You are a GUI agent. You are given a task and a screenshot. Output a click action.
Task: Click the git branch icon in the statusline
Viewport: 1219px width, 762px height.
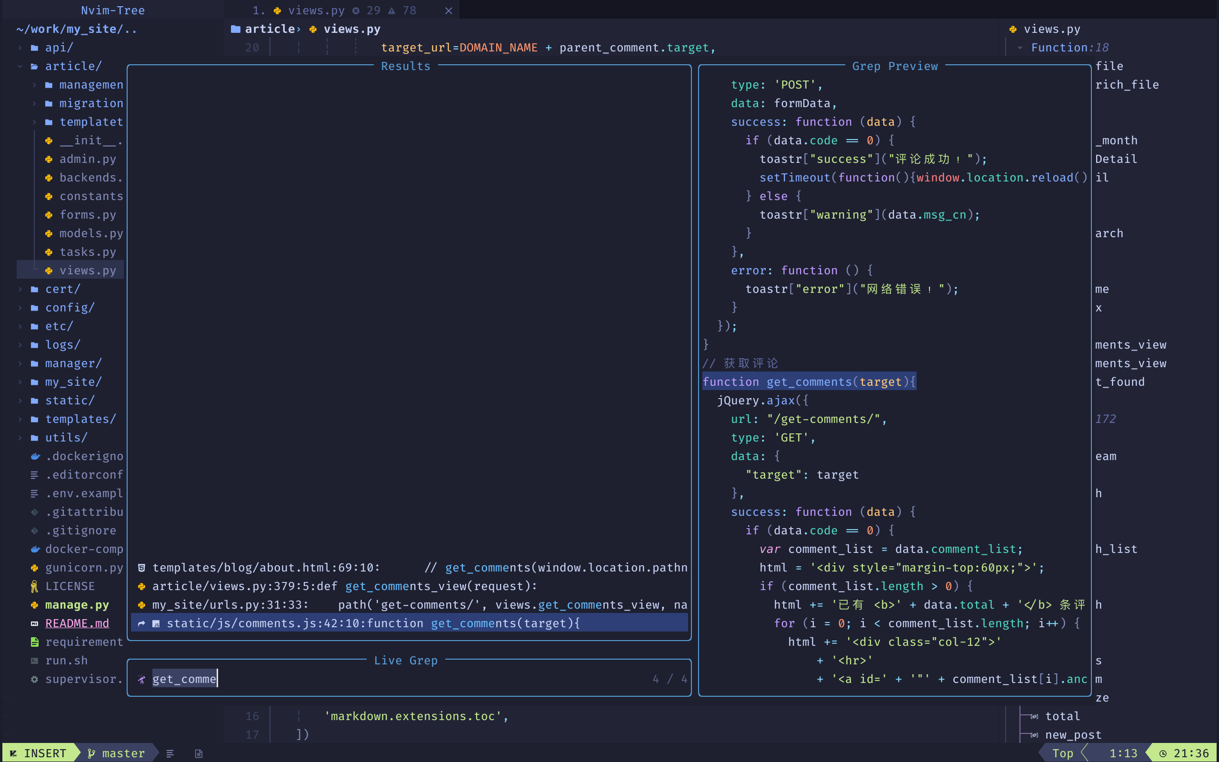(x=91, y=752)
